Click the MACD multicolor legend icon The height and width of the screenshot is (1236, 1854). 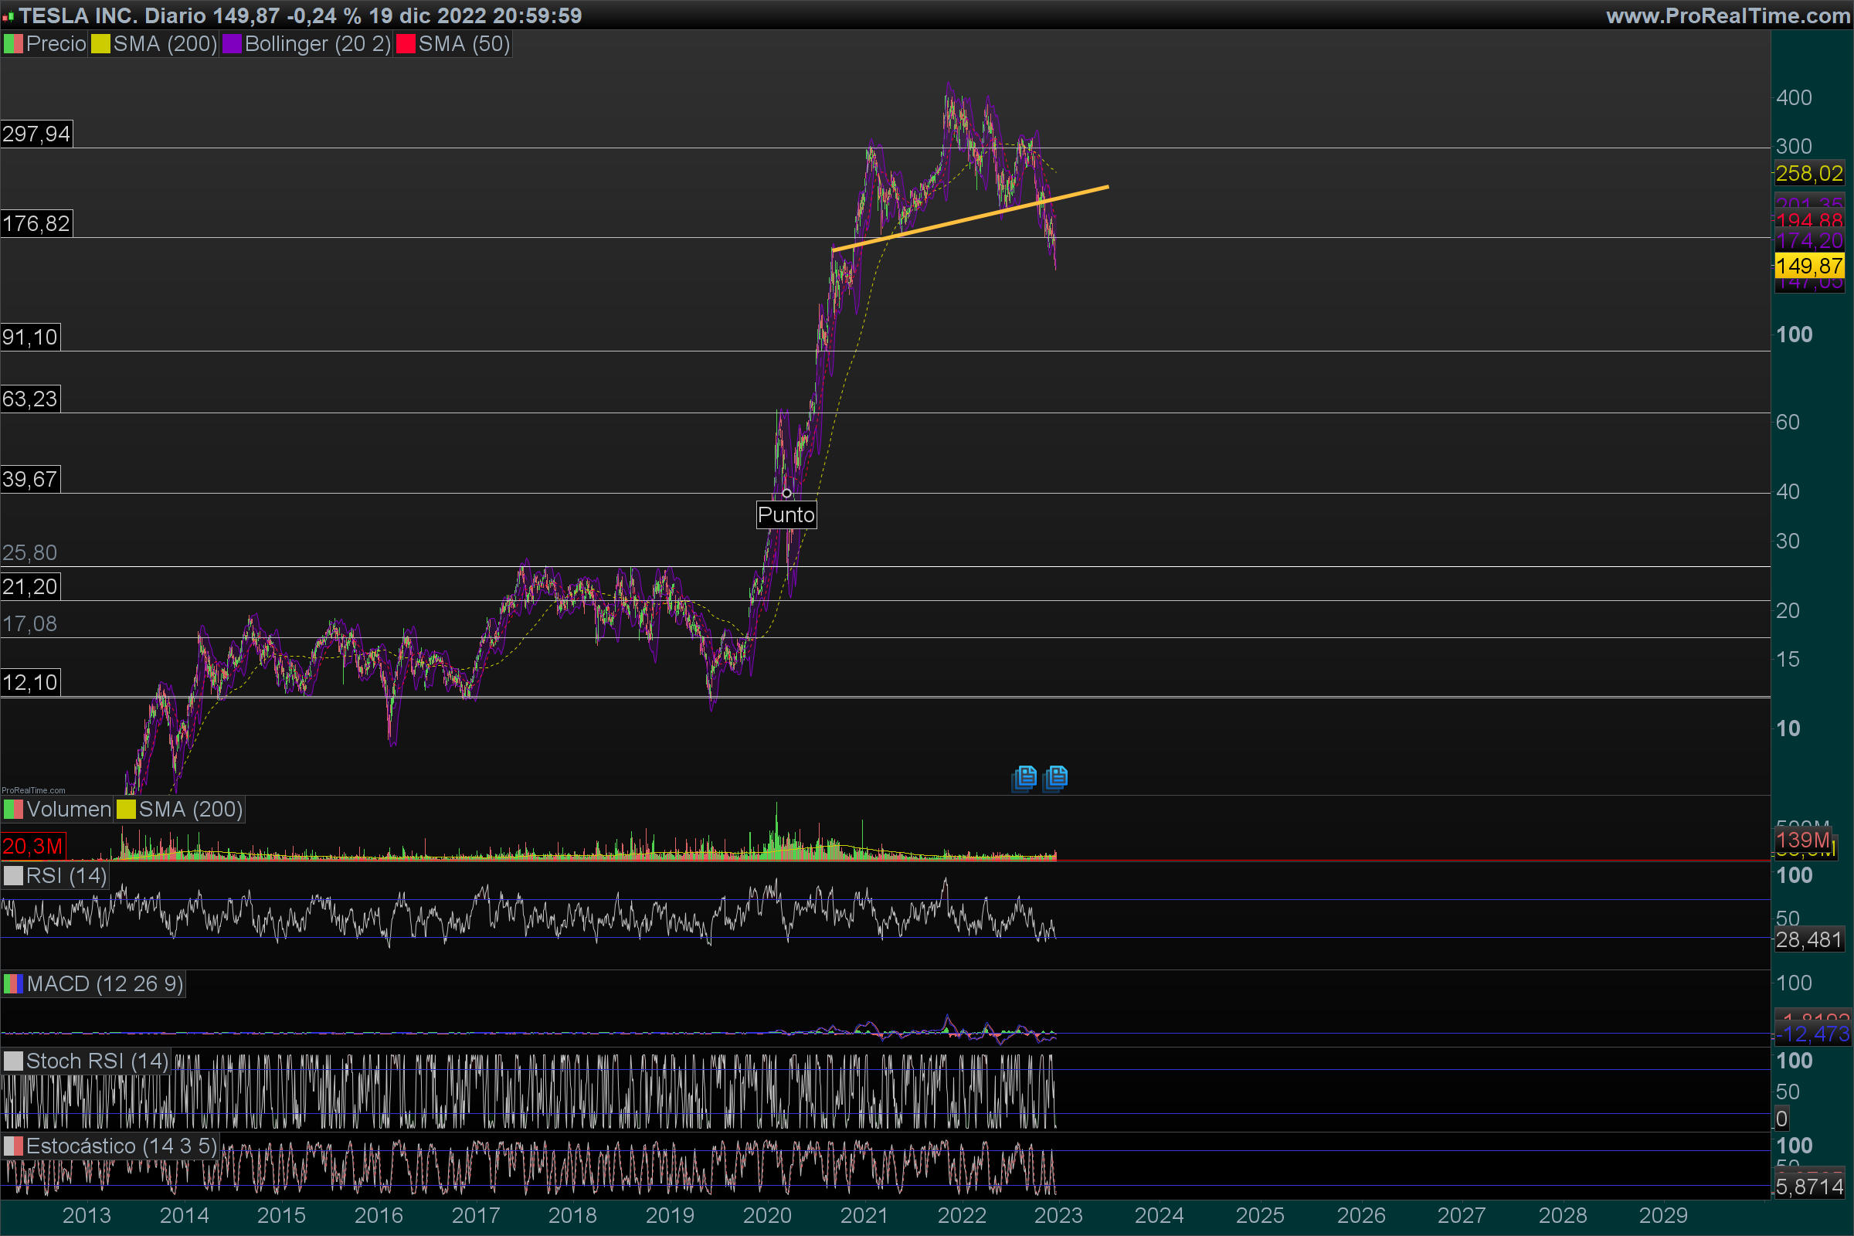(12, 983)
